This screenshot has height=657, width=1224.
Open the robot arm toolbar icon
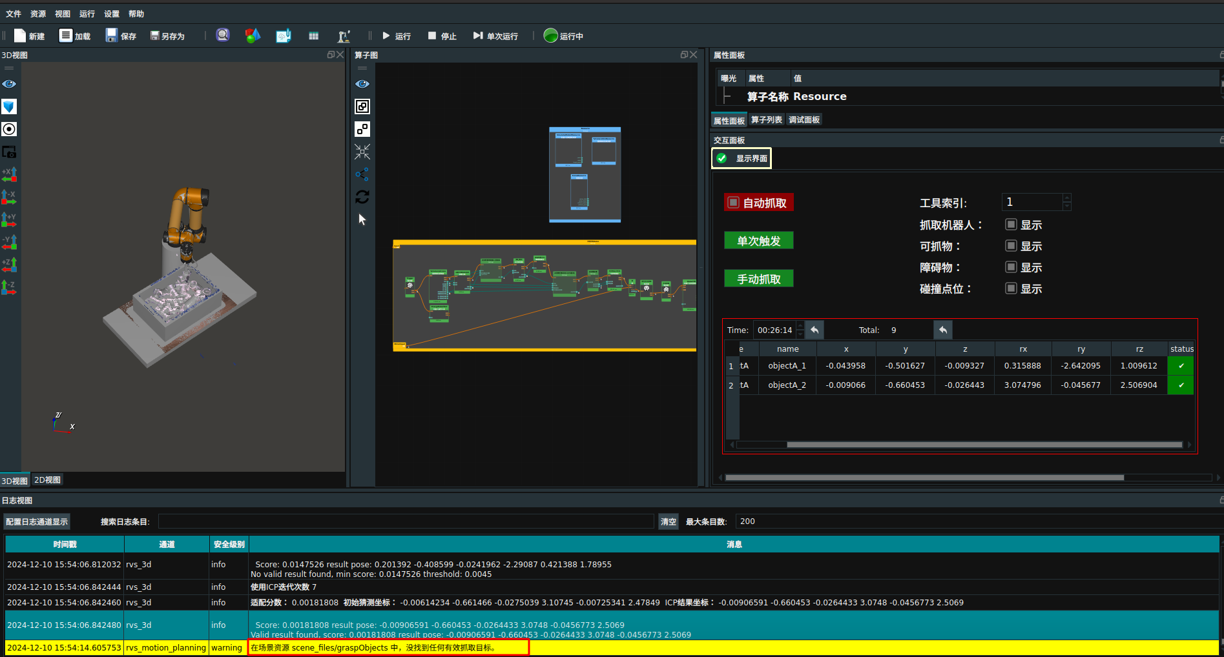click(x=344, y=36)
